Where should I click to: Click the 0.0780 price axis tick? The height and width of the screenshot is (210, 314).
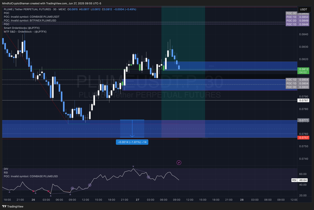tap(304, 109)
